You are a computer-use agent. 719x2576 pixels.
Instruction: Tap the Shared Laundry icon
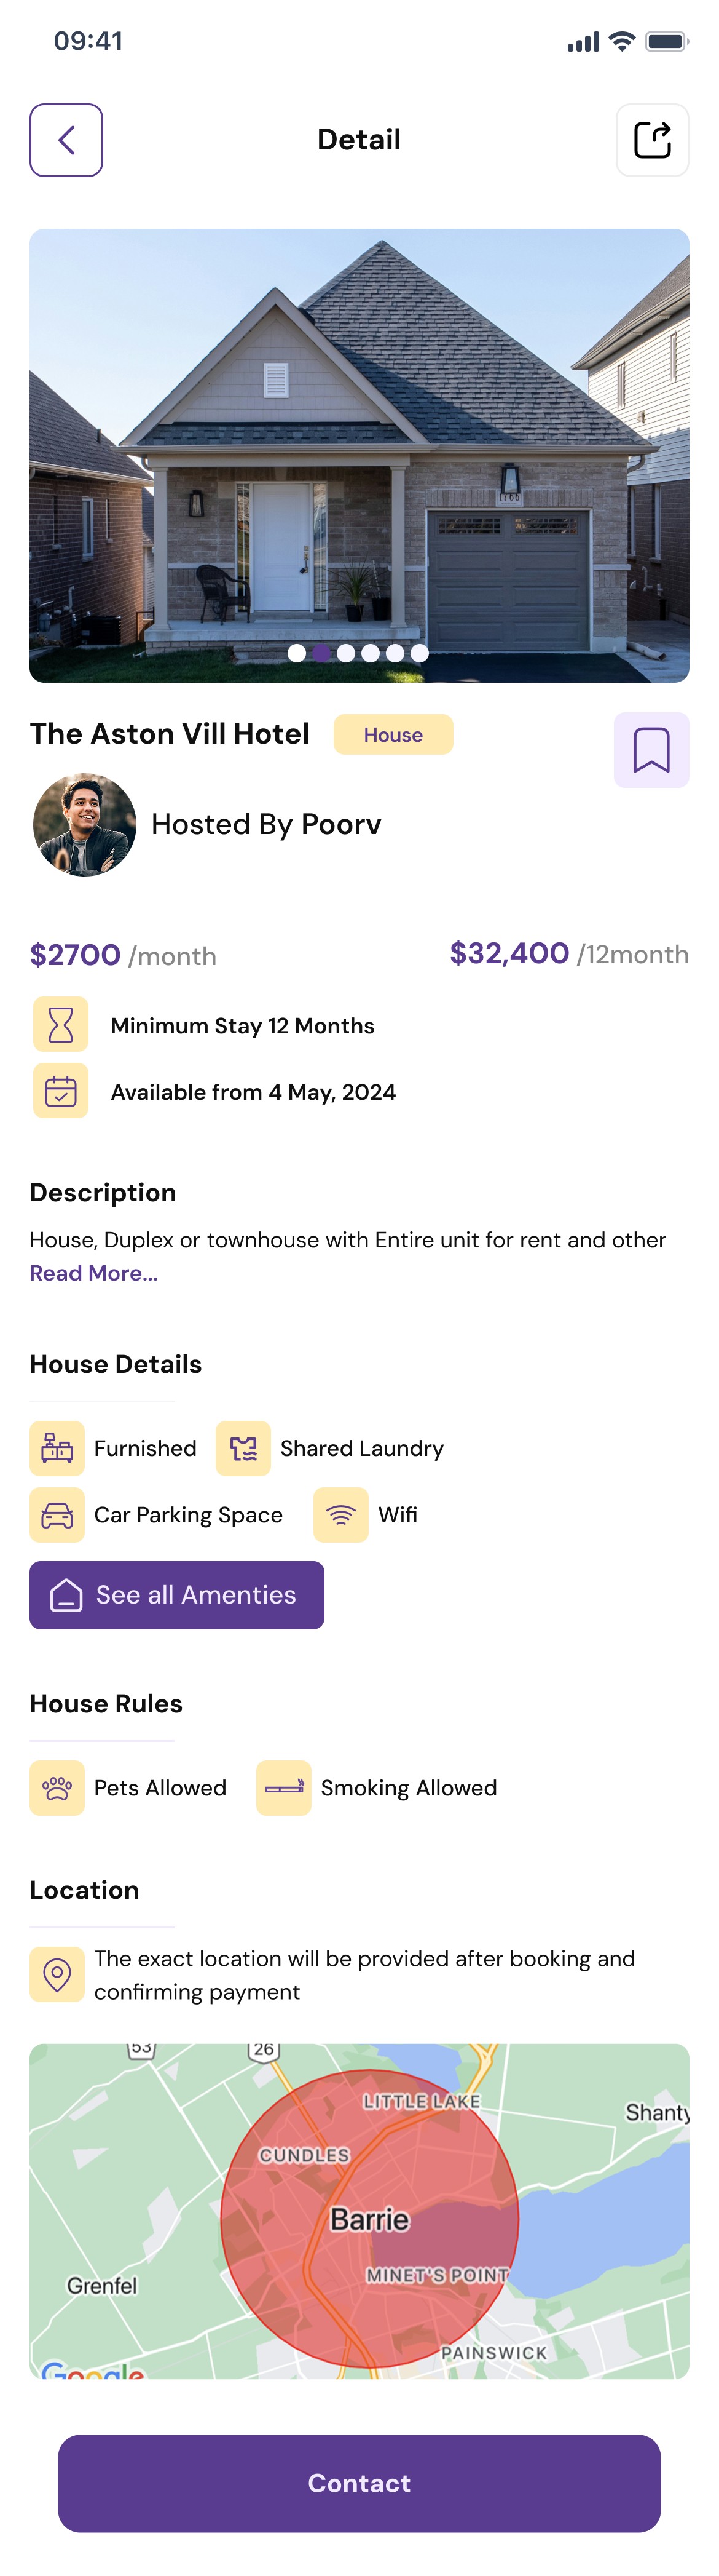point(243,1449)
